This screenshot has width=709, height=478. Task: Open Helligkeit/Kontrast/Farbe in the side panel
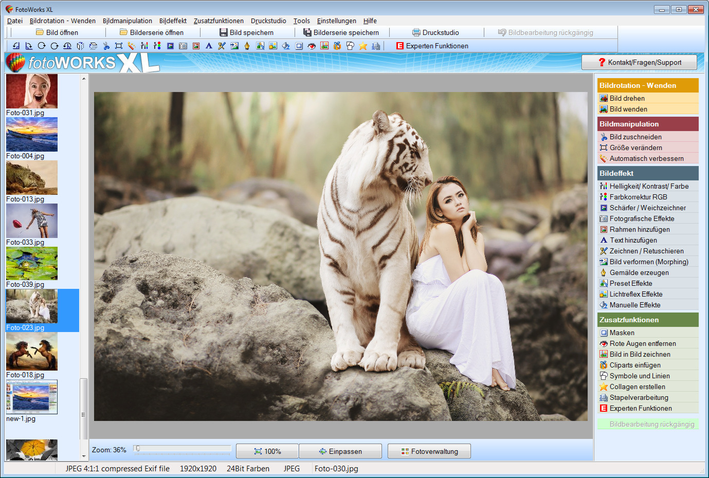tap(649, 186)
